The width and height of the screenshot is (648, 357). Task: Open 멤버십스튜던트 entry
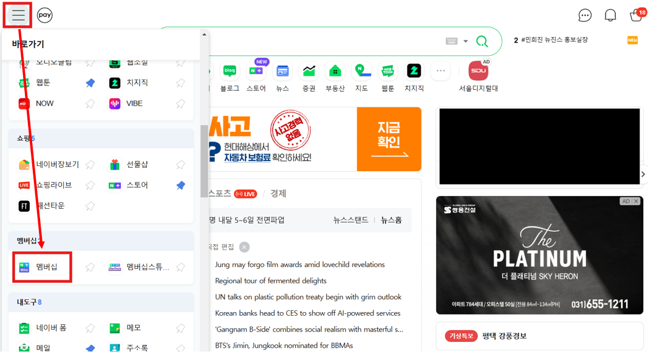[139, 267]
